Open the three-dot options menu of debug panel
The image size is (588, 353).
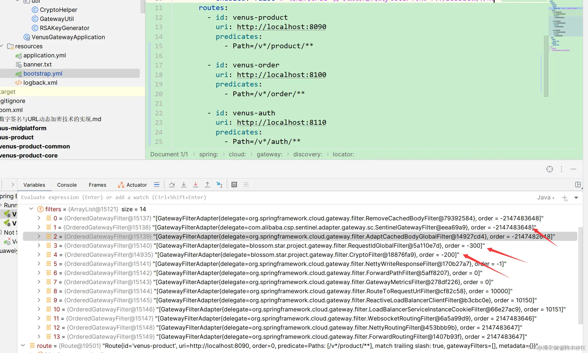[562, 169]
